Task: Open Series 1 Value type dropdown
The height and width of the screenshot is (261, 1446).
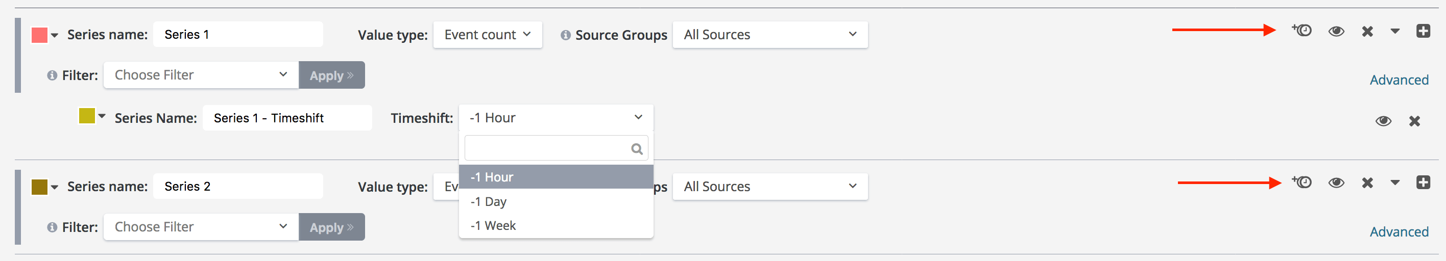Action: [x=487, y=35]
